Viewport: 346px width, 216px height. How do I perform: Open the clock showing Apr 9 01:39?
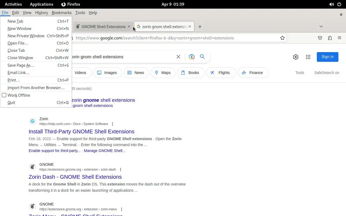tap(173, 4)
